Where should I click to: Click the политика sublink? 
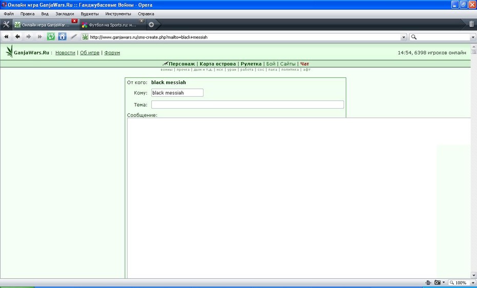point(290,70)
